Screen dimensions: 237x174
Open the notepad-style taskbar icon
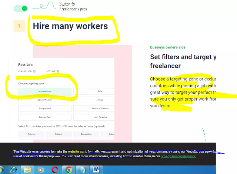(83, 170)
